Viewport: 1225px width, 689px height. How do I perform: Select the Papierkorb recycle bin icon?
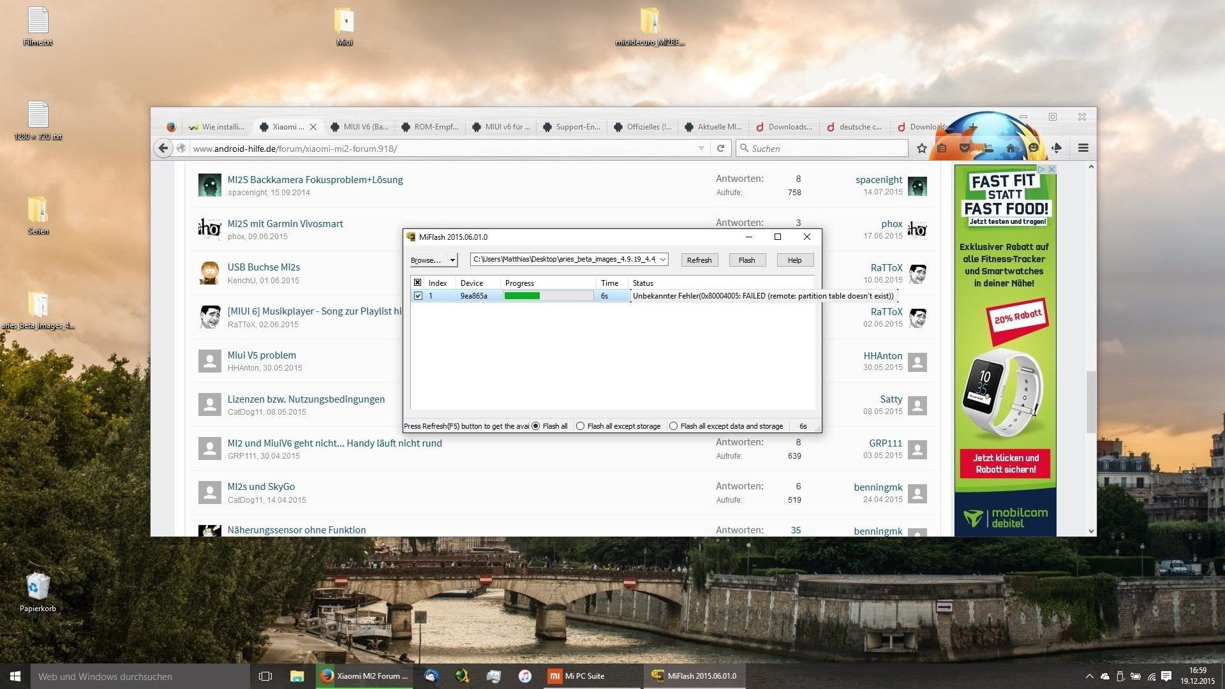tap(38, 592)
